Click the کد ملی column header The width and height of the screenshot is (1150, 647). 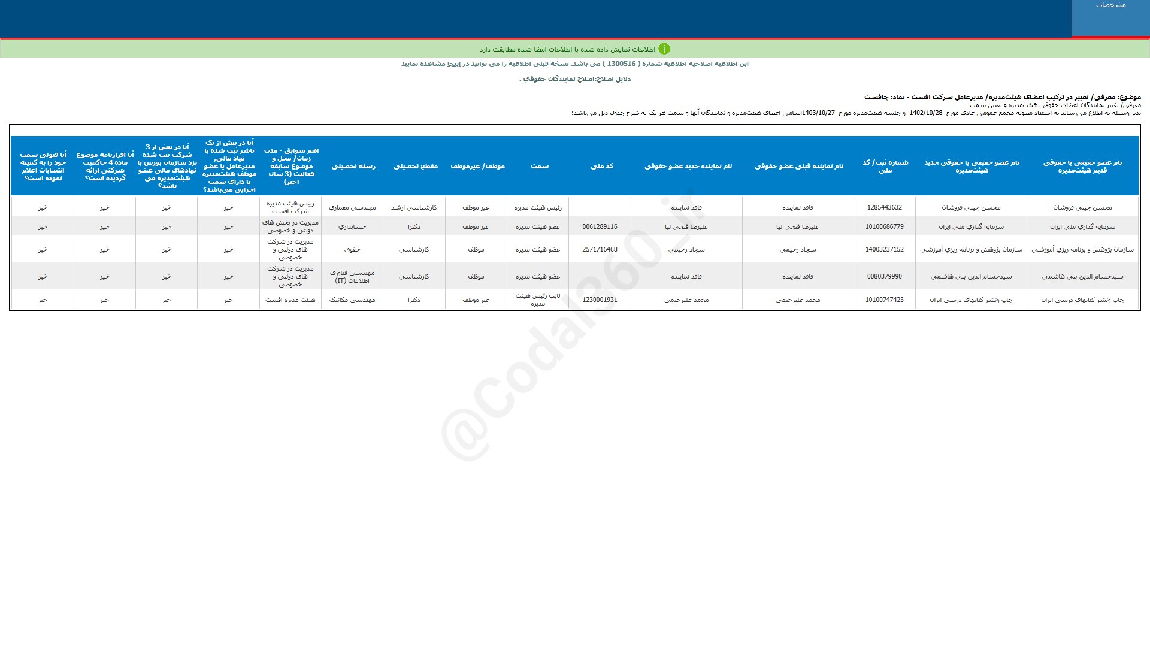point(601,166)
